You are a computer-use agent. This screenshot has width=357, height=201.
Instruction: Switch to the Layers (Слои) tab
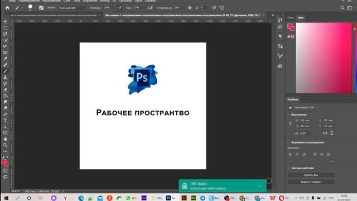pyautogui.click(x=290, y=17)
